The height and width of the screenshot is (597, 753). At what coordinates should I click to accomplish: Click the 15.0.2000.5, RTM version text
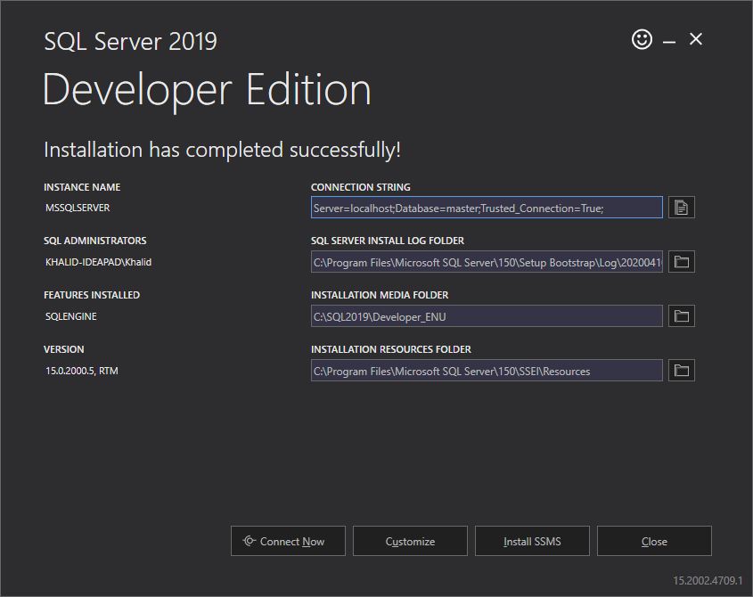pyautogui.click(x=82, y=371)
